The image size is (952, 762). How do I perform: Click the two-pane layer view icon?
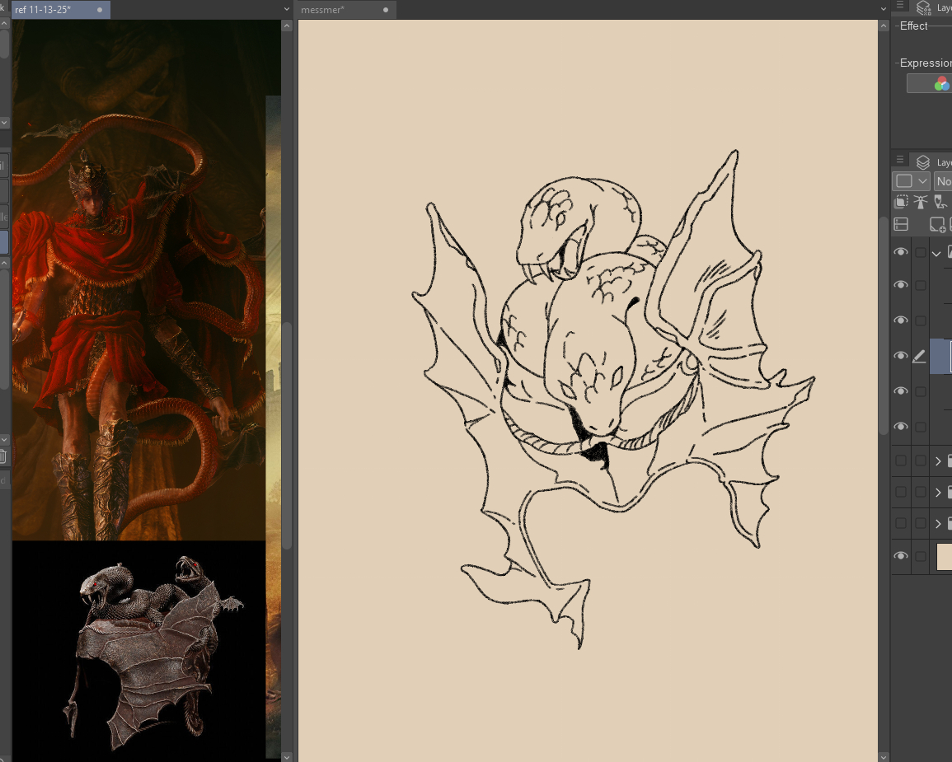coord(901,224)
